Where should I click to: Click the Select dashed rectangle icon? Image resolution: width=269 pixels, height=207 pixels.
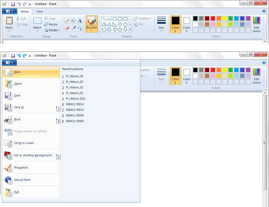[x=37, y=21]
